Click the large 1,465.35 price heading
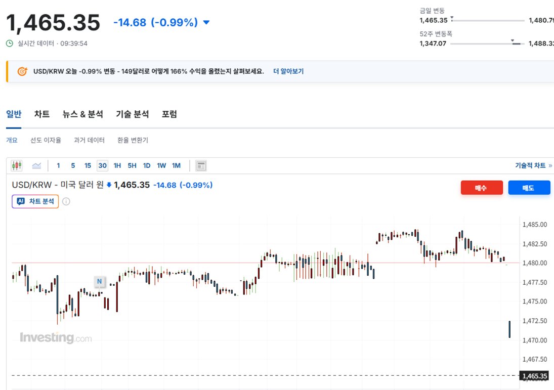This screenshot has width=554, height=390. point(53,23)
